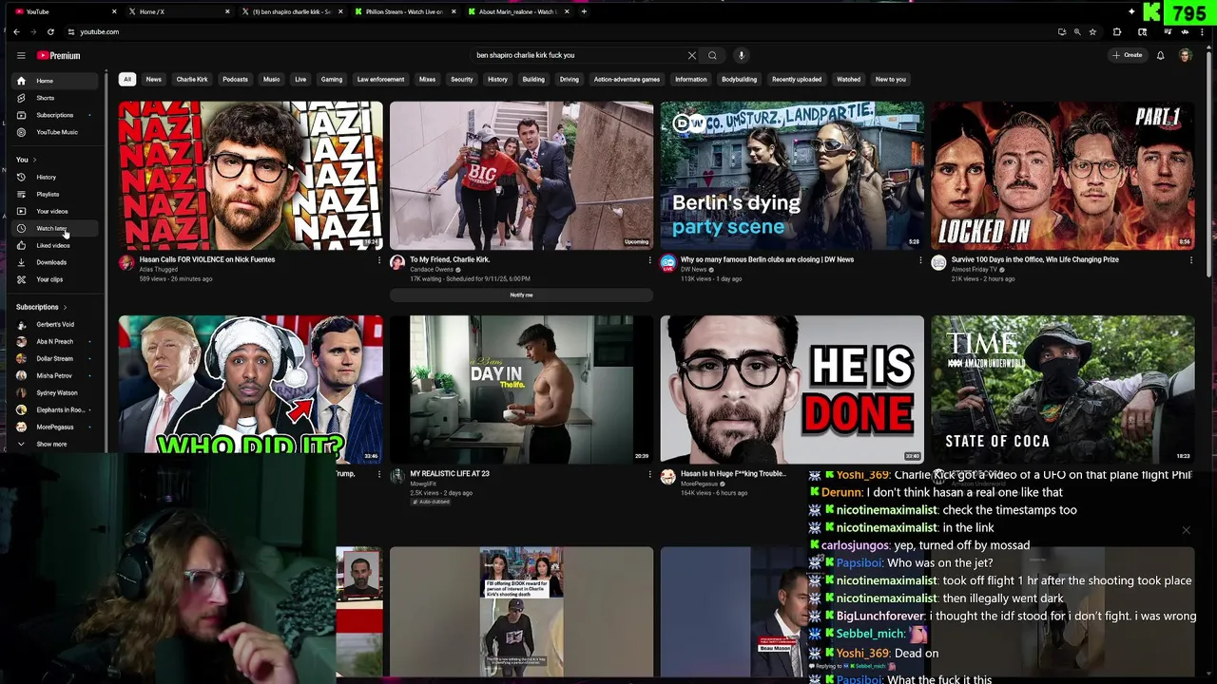Open the account avatar menu
This screenshot has width=1217, height=684.
pyautogui.click(x=1185, y=55)
